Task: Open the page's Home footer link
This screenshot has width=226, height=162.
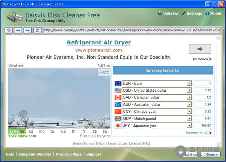Action: click(77, 144)
